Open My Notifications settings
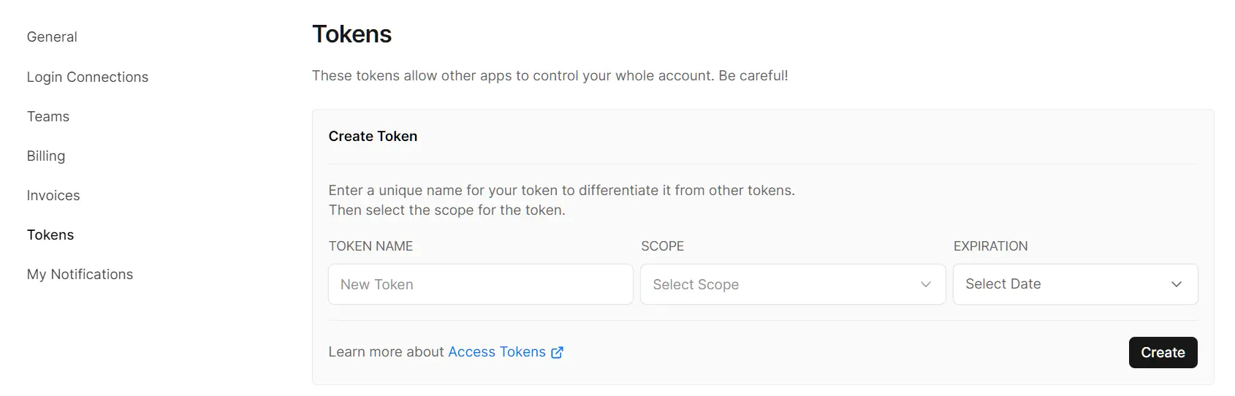The image size is (1235, 396). 80,274
